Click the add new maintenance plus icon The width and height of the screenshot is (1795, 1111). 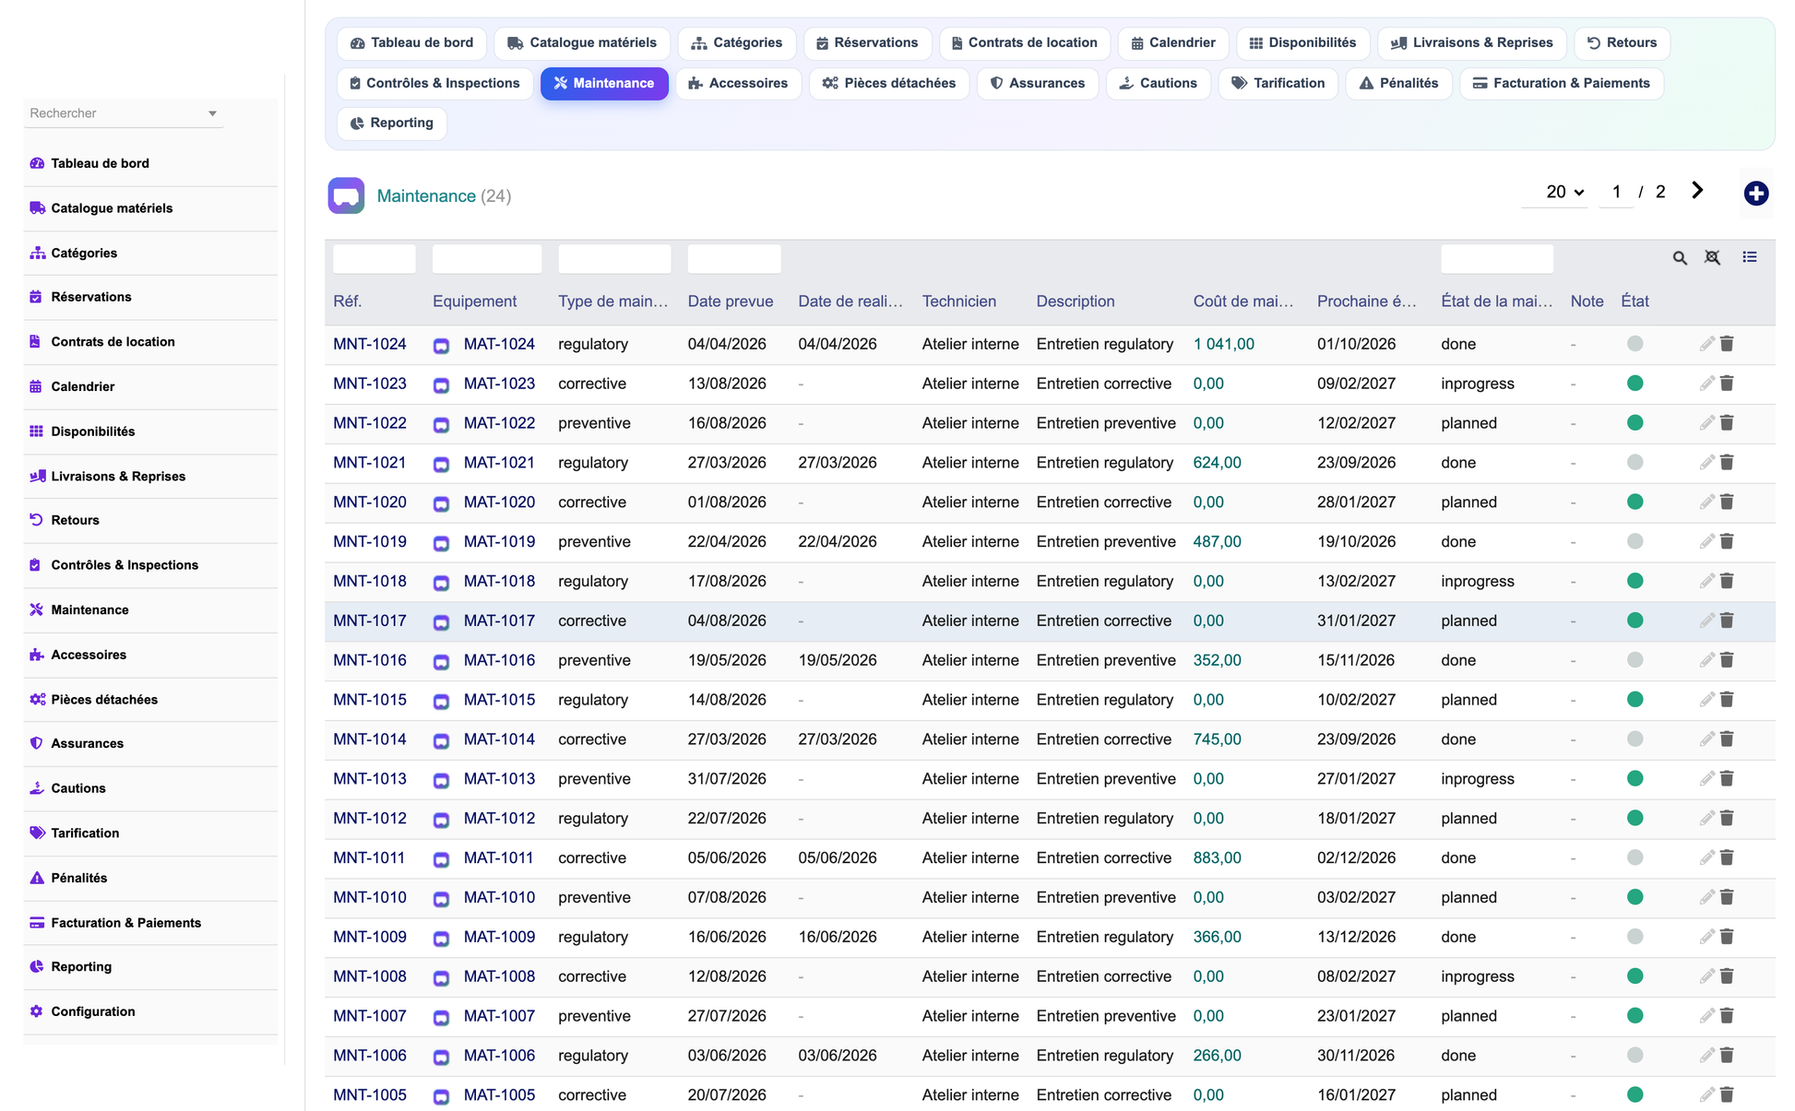coord(1755,194)
